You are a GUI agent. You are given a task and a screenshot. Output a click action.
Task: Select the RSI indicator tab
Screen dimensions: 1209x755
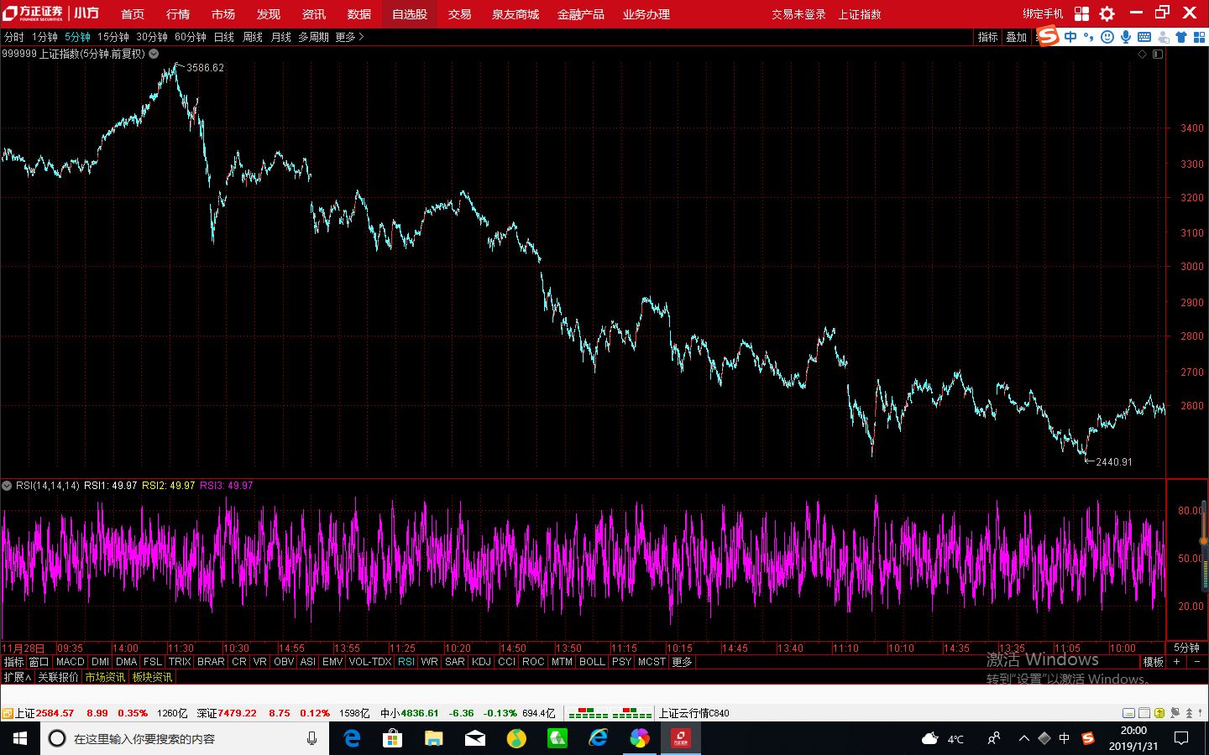[406, 662]
